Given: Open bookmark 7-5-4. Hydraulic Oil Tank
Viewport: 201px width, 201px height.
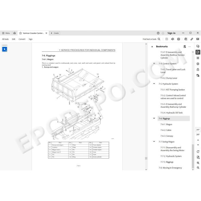Looking at the screenshot, I should (171, 113).
